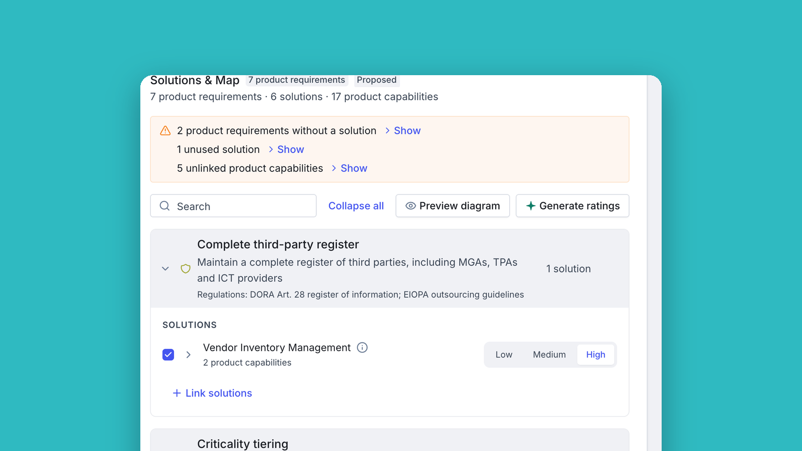
Task: Show product requirements without a solution
Action: click(403, 131)
